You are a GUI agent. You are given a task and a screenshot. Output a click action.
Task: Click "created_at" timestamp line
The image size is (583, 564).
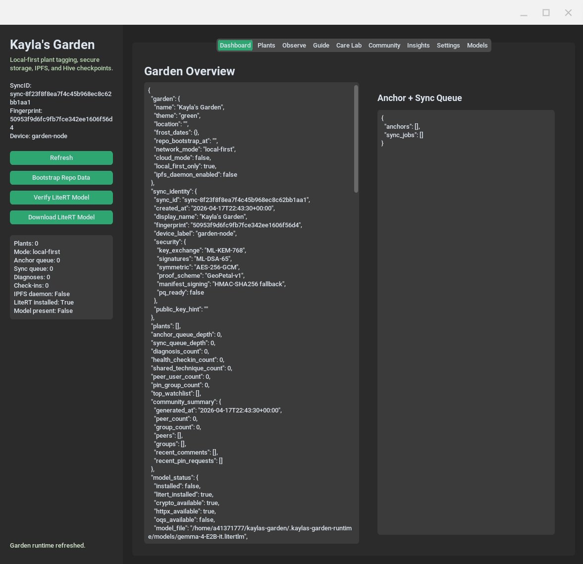tap(214, 208)
